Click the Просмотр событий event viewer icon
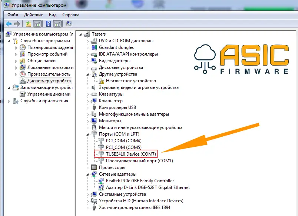The width and height of the screenshot is (298, 216). (x=23, y=54)
